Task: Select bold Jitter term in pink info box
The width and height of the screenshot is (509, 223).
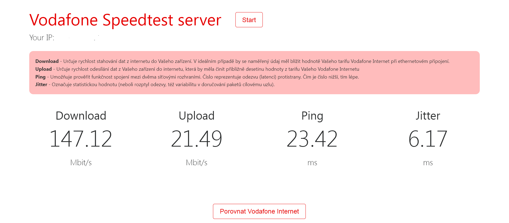Action: pos(41,85)
